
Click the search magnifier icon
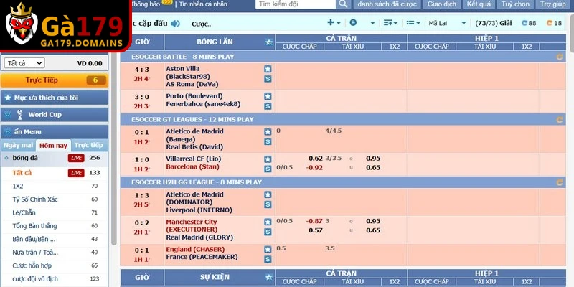pos(343,4)
